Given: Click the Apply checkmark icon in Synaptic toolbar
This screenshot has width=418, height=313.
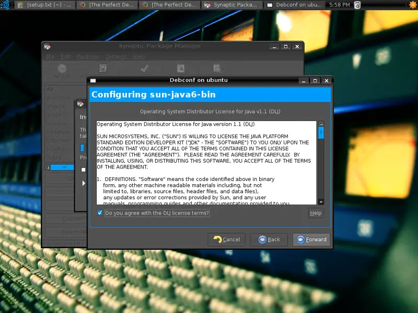Looking at the screenshot, I should tap(144, 68).
